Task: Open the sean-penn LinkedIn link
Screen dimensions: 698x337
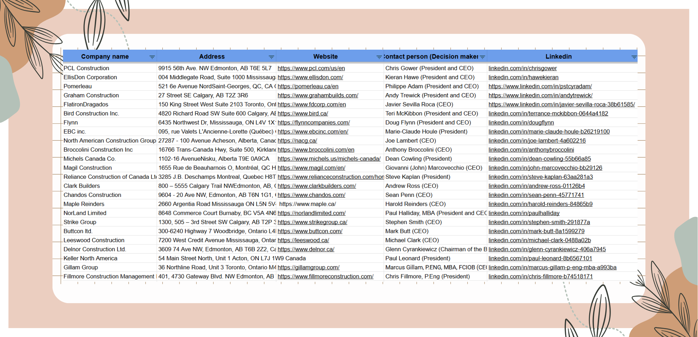Action: 536,195
